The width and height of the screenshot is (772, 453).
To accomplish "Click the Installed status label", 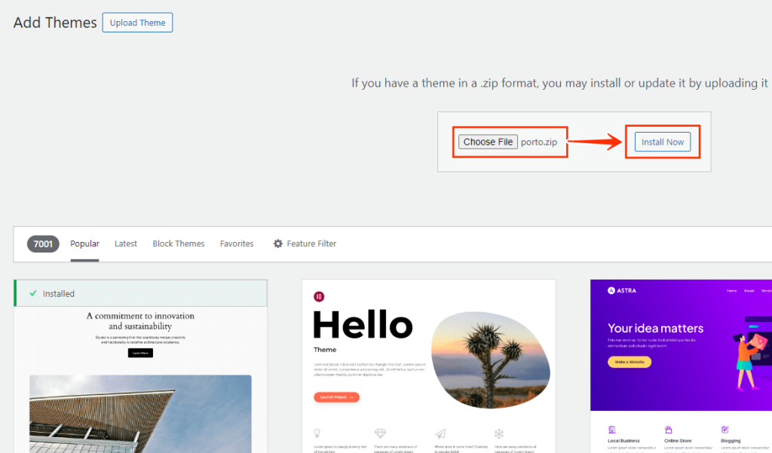I will click(59, 293).
